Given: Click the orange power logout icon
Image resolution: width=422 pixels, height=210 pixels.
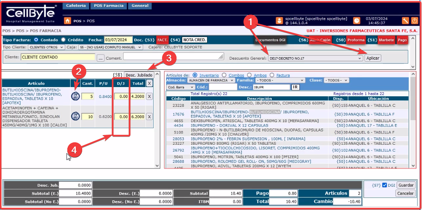Looking at the screenshot, I should (414, 21).
